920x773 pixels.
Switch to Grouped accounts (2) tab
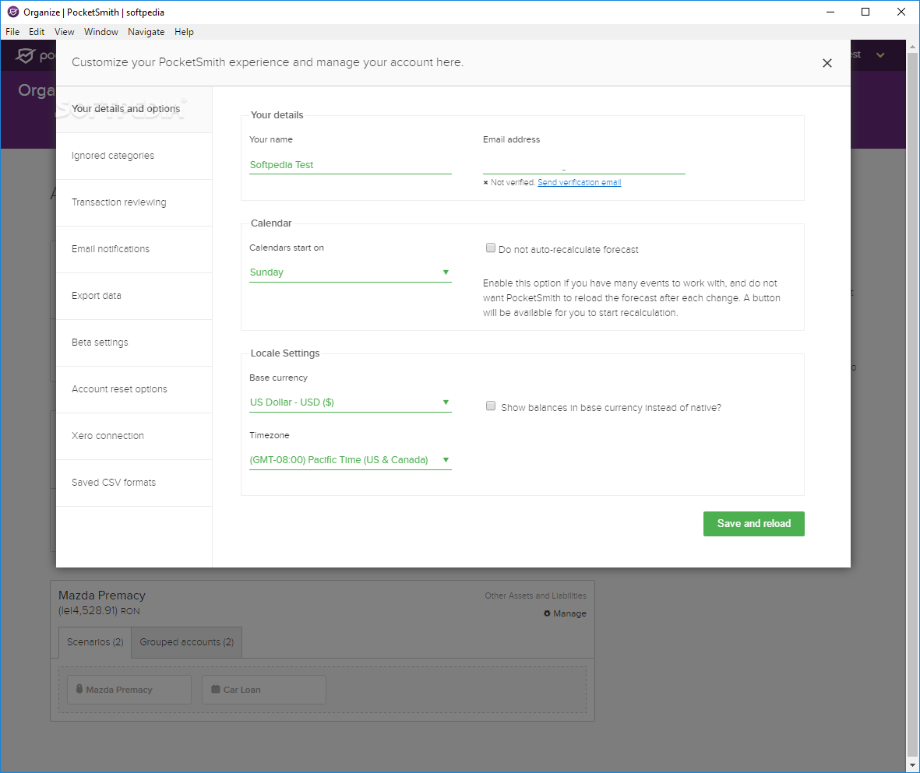pyautogui.click(x=187, y=642)
